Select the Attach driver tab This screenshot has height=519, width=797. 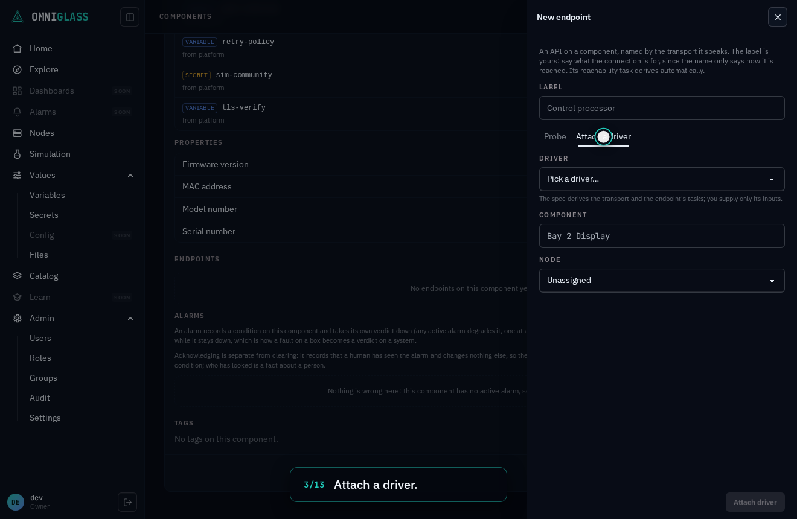pyautogui.click(x=603, y=137)
